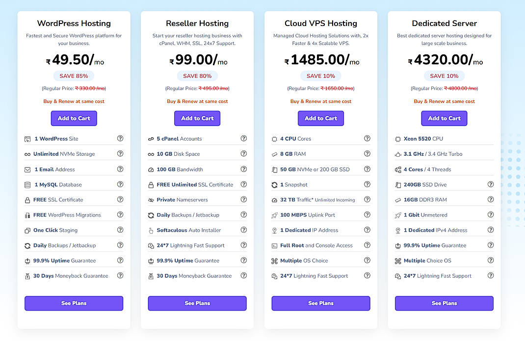Click the tooltip icon next to Unlimited NVMe Storage
The height and width of the screenshot is (341, 525).
coord(120,153)
